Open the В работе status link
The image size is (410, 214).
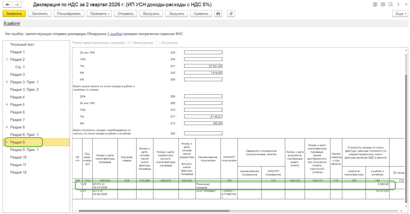(12, 23)
